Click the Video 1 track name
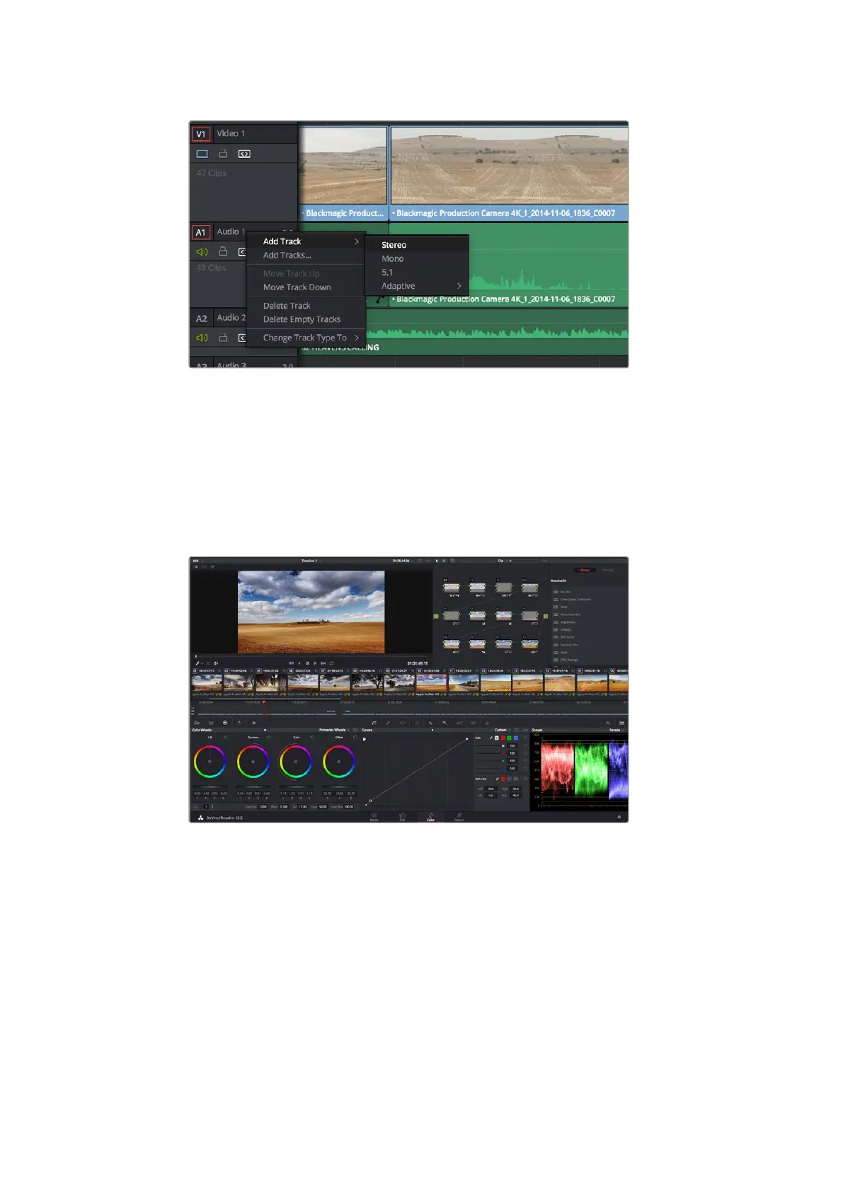The image size is (843, 1192). tap(231, 134)
